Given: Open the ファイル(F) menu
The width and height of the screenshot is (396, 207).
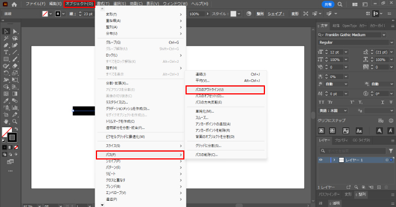Looking at the screenshot, I should coord(35,4).
